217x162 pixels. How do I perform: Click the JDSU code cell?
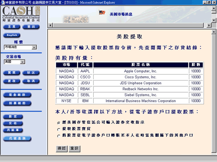click(x=85, y=83)
